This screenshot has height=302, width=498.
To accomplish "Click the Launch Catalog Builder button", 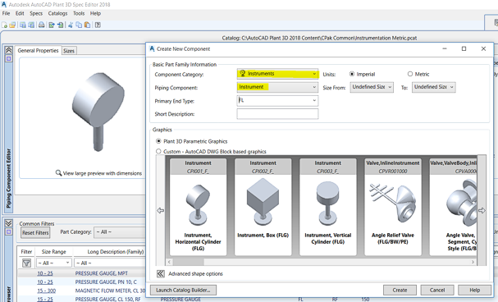I will pos(183,290).
